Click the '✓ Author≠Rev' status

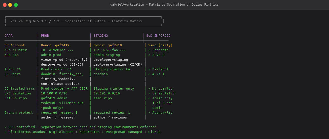pos(160,113)
